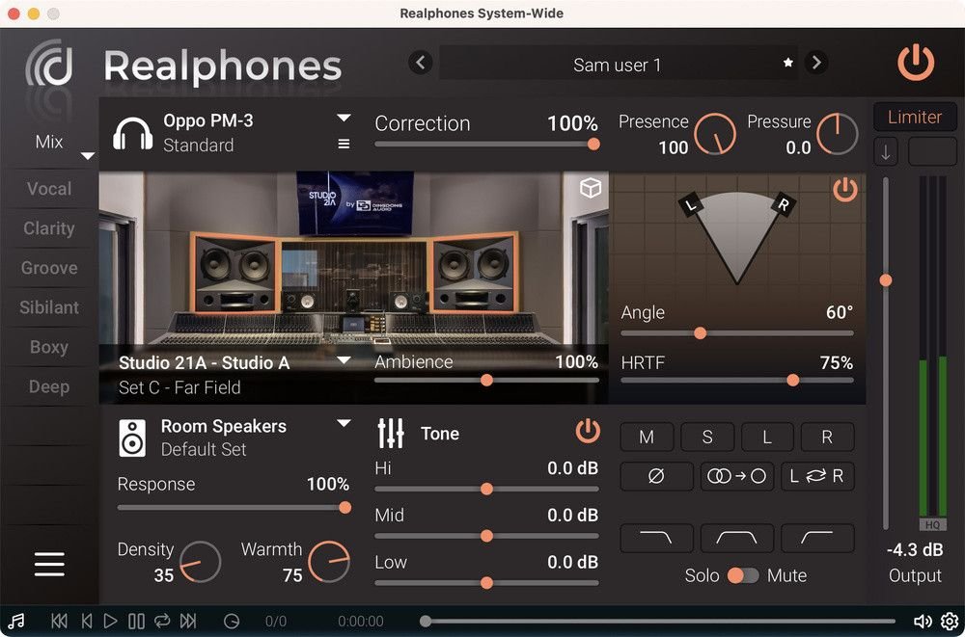965x637 pixels.
Task: Toggle the phase invert (Ø) button
Action: (656, 476)
